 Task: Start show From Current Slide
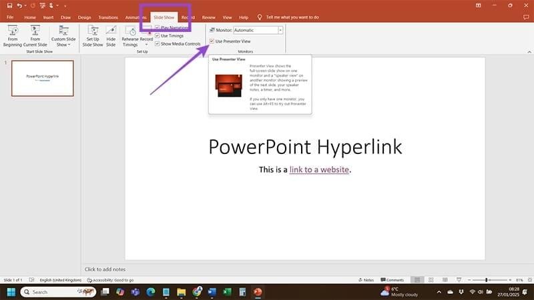coord(35,36)
